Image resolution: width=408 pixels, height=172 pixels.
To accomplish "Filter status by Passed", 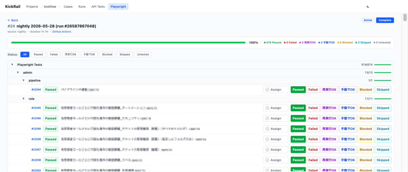I will (x=38, y=54).
